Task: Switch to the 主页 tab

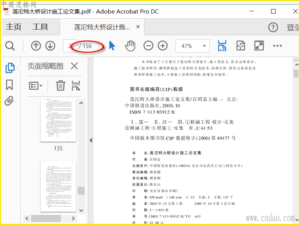Action: tap(13, 27)
